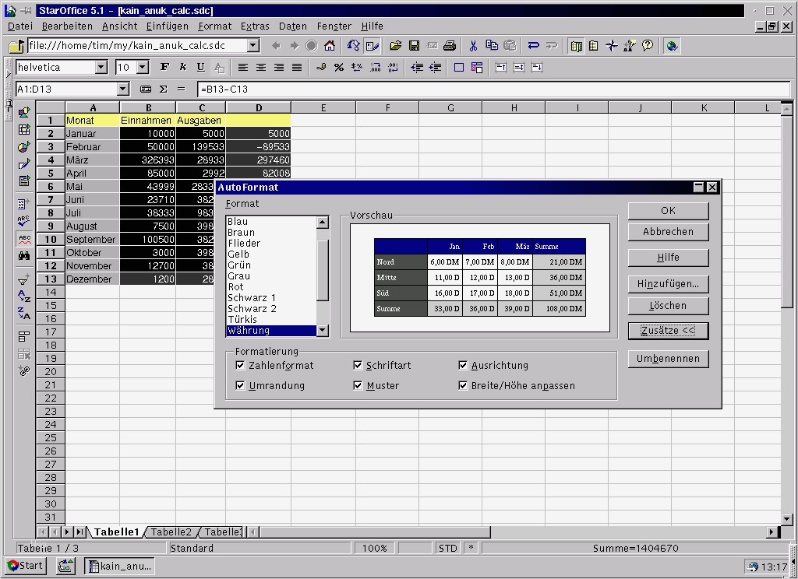The width and height of the screenshot is (798, 579).
Task: Confirm AutoFormat with OK button
Action: pos(668,211)
